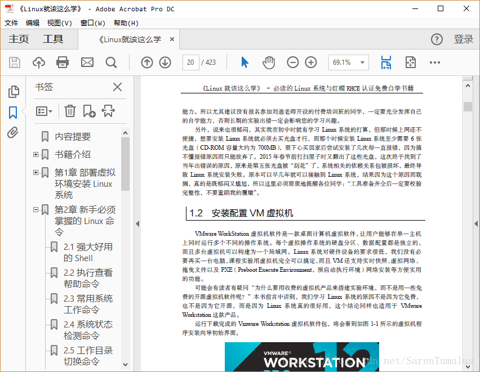Open 2.4 系统状态检测命令 bookmark
This screenshot has height=372, width=480.
tap(88, 330)
